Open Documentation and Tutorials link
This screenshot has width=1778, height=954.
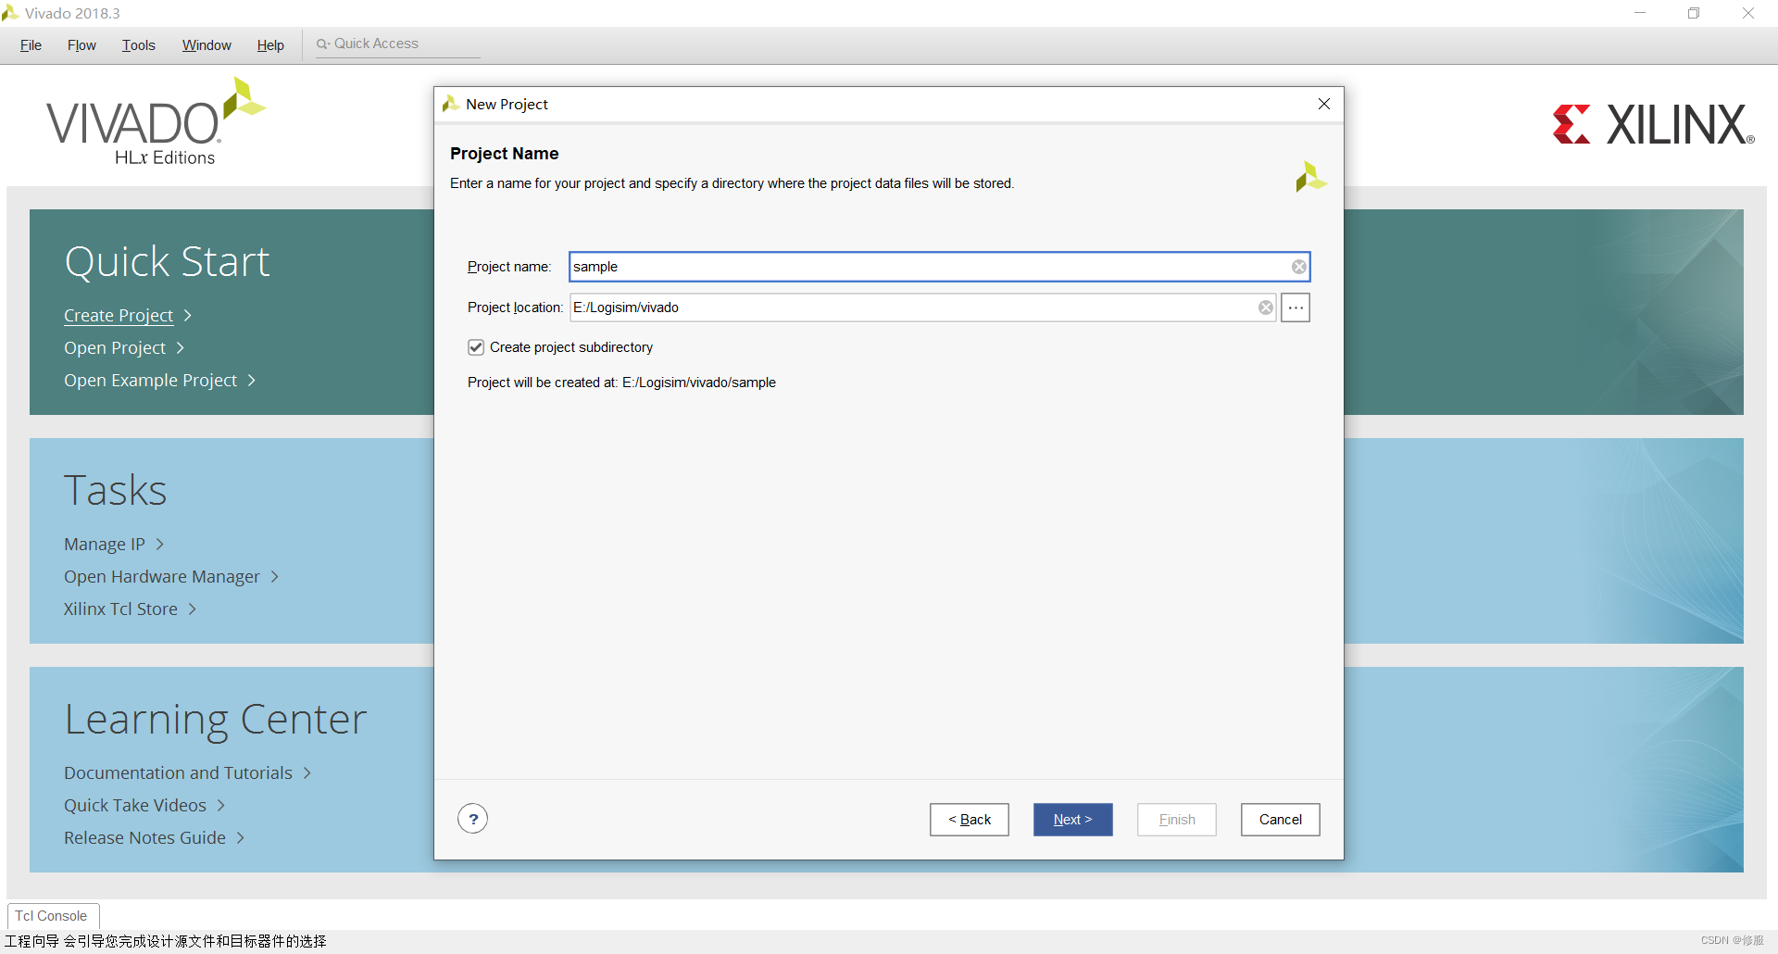tap(178, 773)
